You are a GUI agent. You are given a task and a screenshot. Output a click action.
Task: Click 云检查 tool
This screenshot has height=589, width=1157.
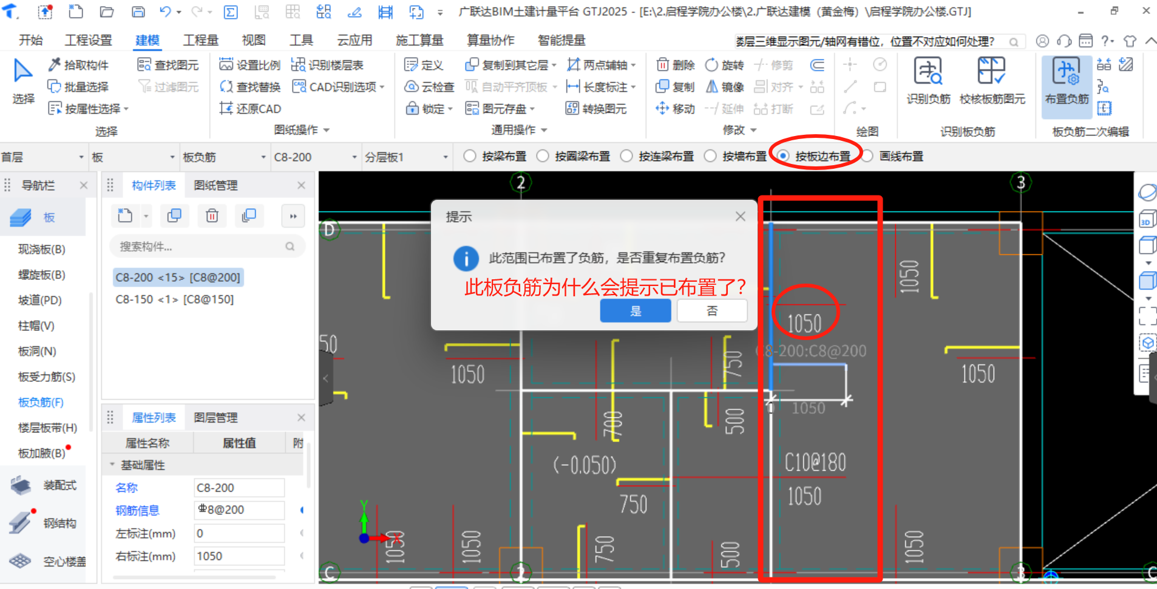[430, 87]
